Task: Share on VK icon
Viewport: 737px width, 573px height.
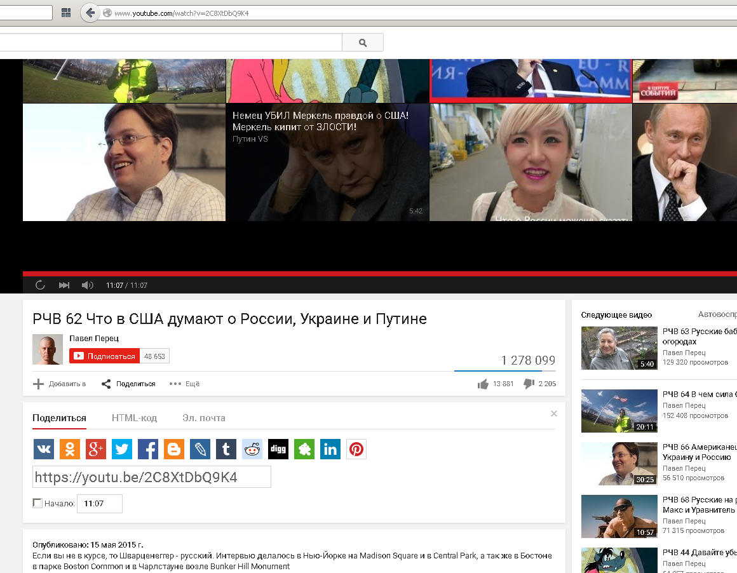Action: [x=44, y=449]
